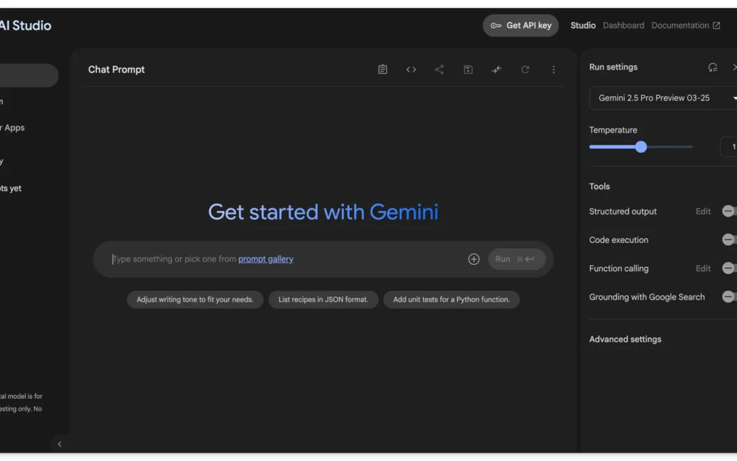Click the reset icon beside Run settings
This screenshot has width=737, height=461.
[x=712, y=67]
